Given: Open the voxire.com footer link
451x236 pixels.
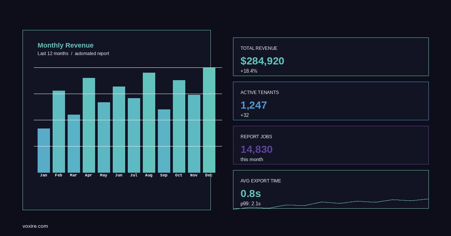Looking at the screenshot, I should click(35, 226).
